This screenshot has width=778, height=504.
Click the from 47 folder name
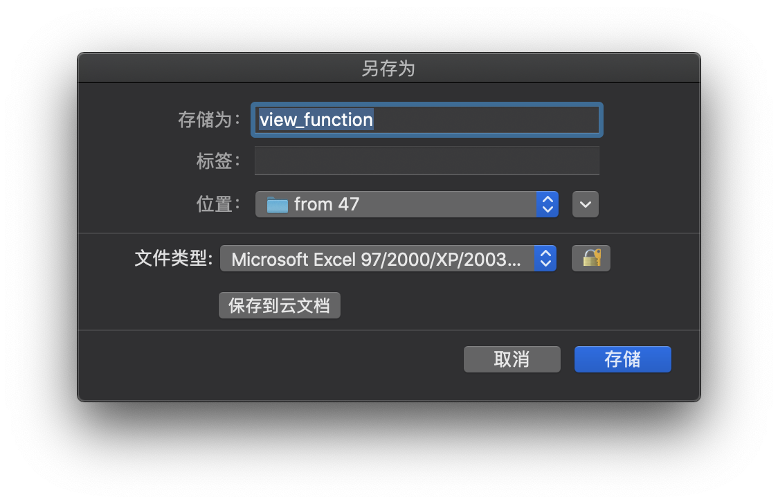click(x=327, y=204)
